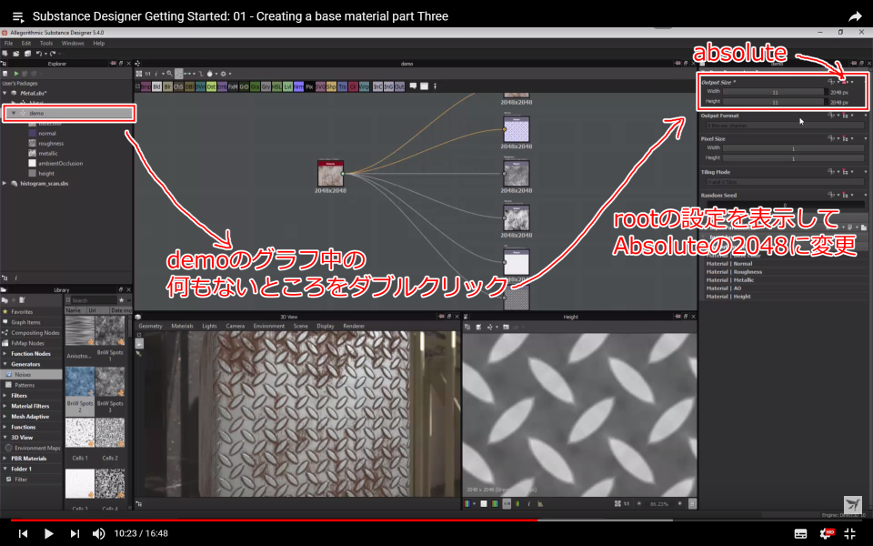The image size is (873, 546).
Task: Add Output node via Out icon
Action: [x=399, y=87]
